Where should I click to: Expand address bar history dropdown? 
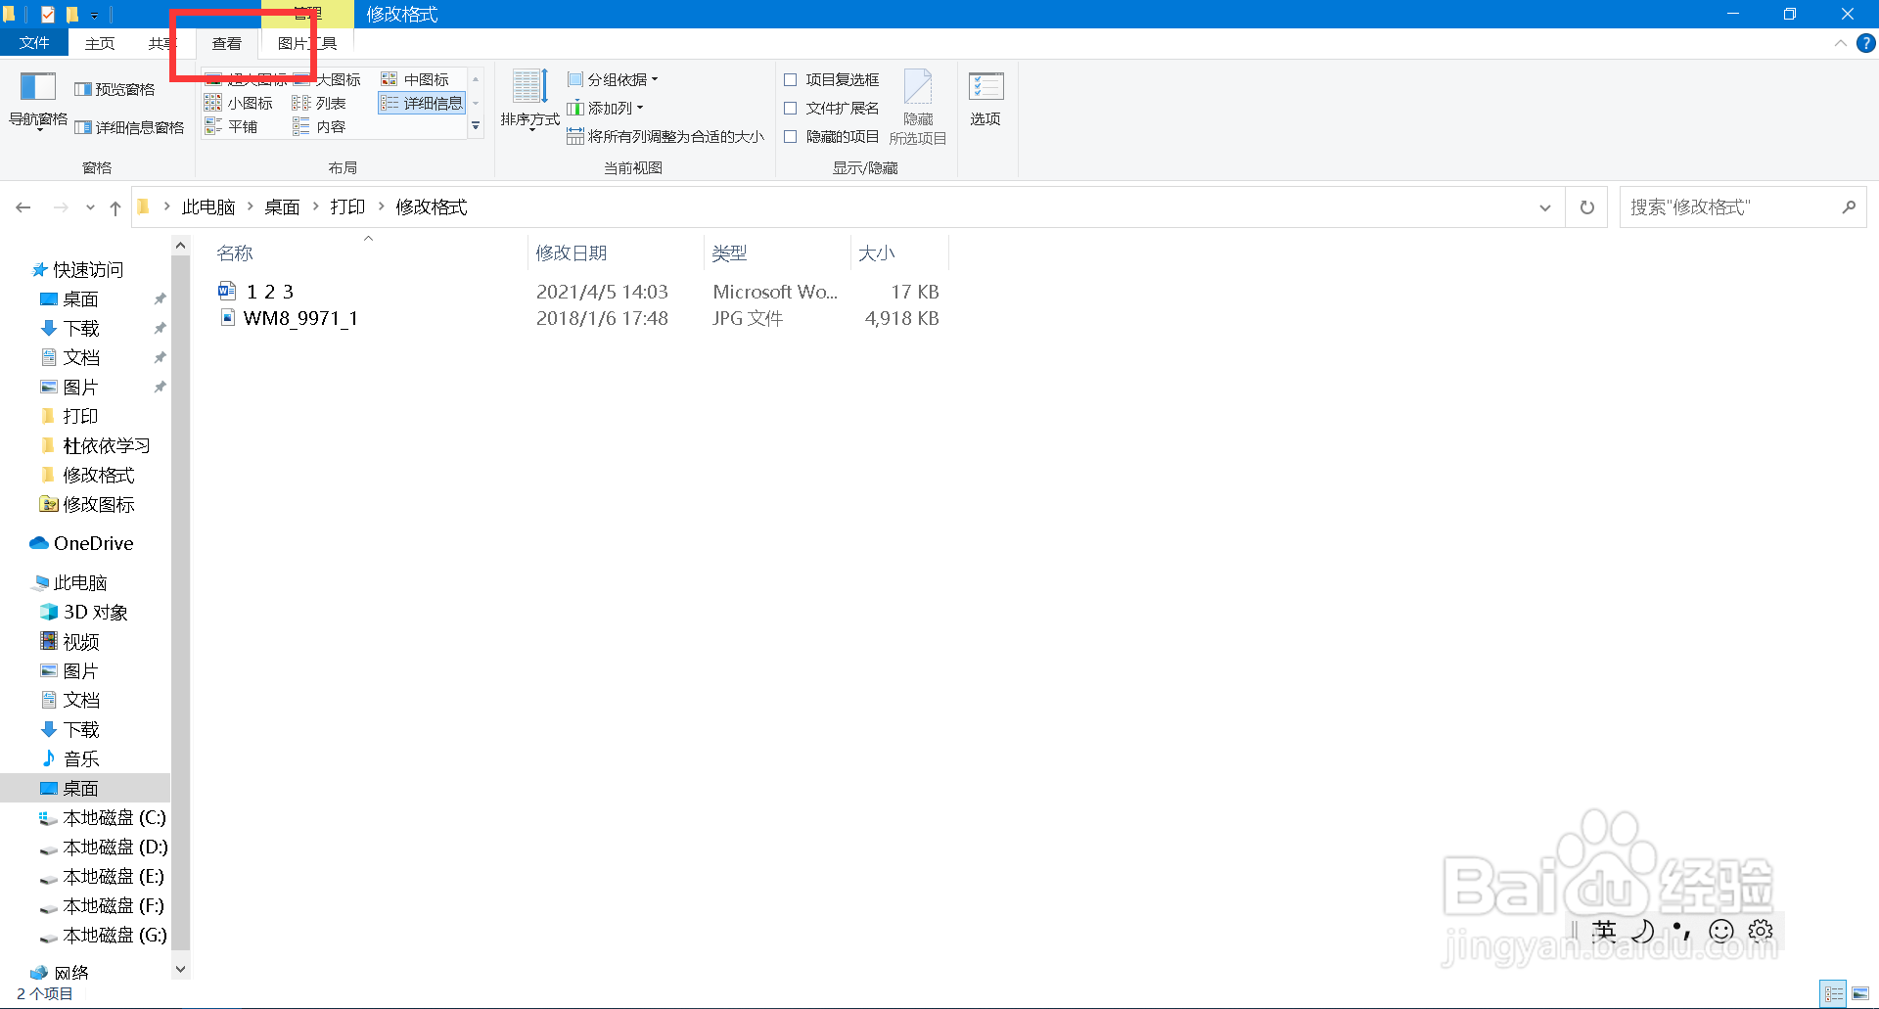tap(1545, 207)
